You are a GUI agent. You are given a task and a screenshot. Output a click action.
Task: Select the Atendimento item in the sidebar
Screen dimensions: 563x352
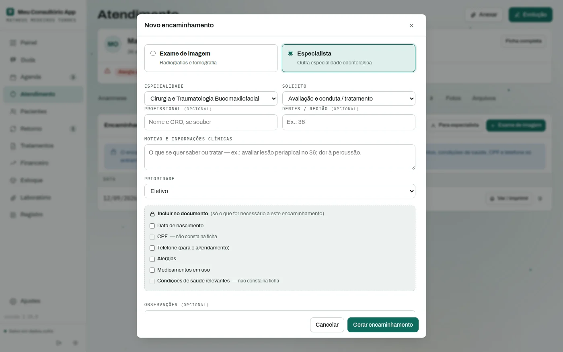[x=43, y=94]
